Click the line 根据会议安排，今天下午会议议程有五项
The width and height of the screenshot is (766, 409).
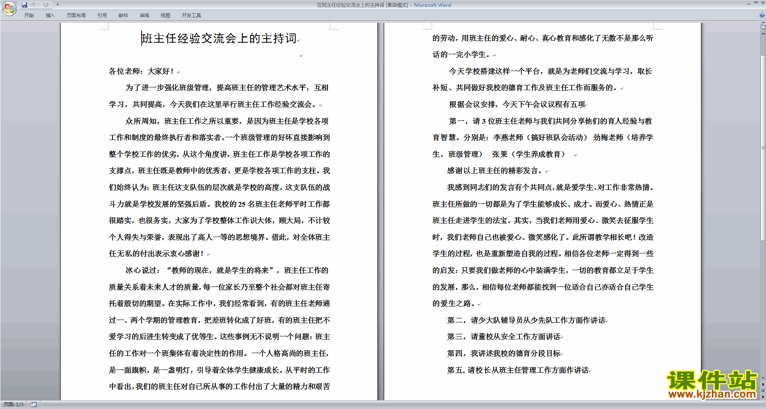[517, 105]
